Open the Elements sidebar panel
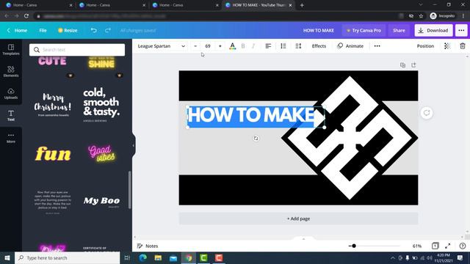This screenshot has width=470, height=264. (11, 72)
